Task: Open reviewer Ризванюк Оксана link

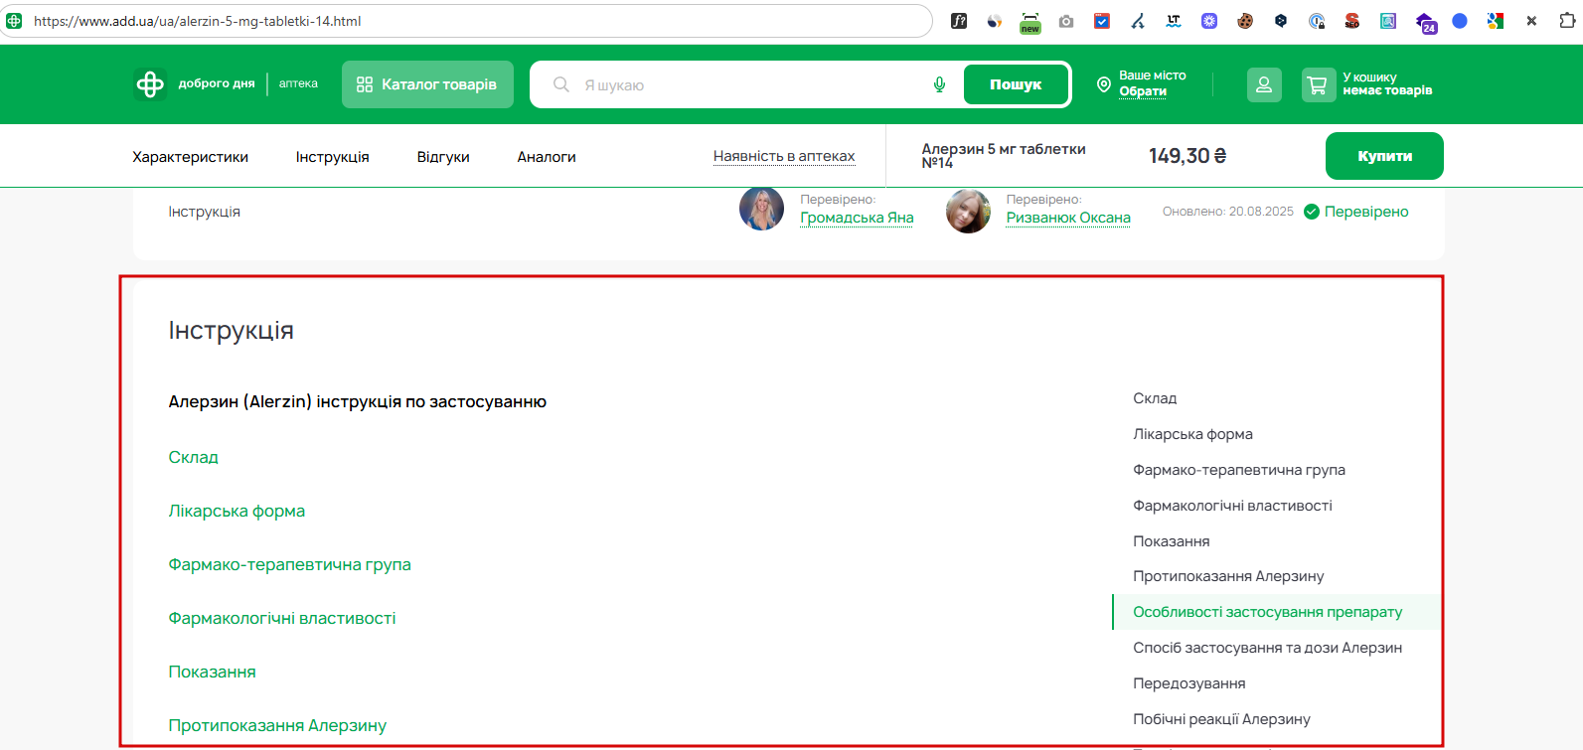Action: (x=1068, y=218)
